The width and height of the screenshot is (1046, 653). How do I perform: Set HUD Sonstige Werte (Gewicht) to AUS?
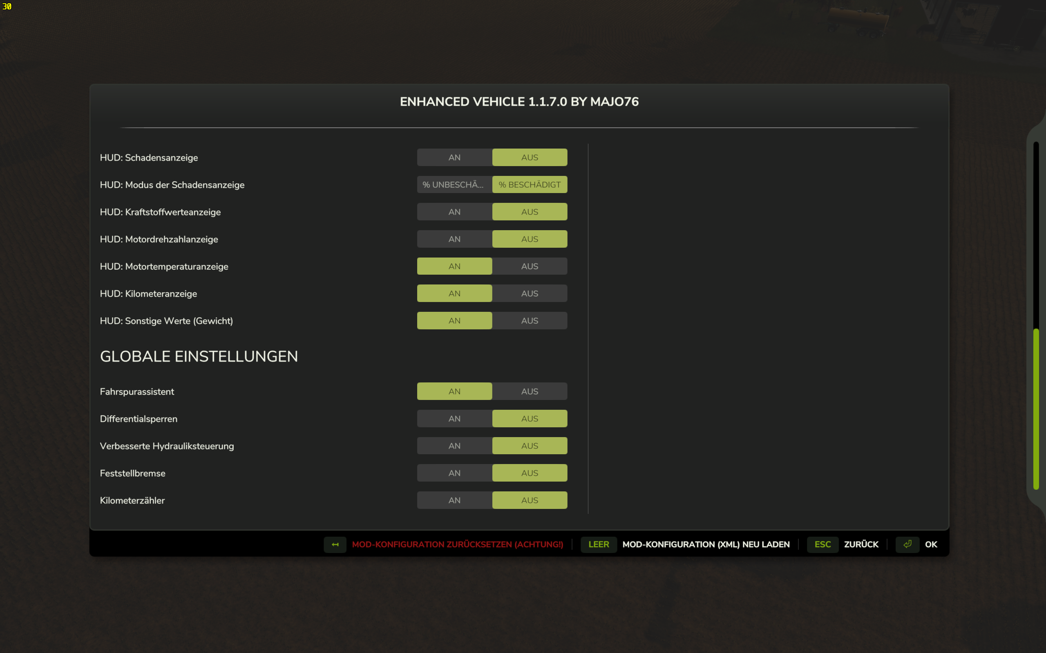pos(530,321)
